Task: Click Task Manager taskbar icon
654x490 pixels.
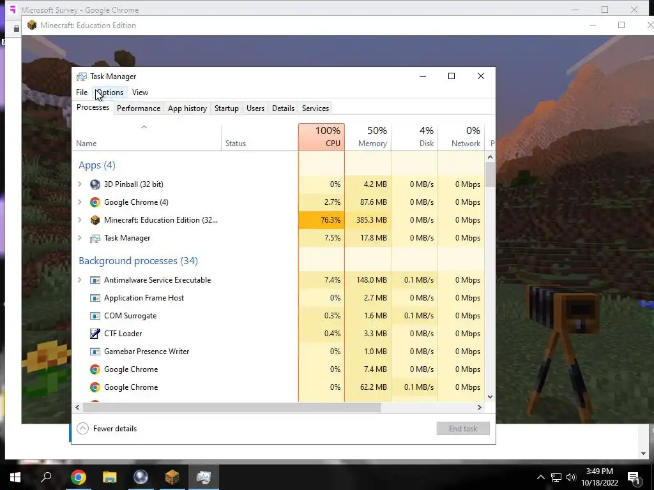Action: (204, 477)
